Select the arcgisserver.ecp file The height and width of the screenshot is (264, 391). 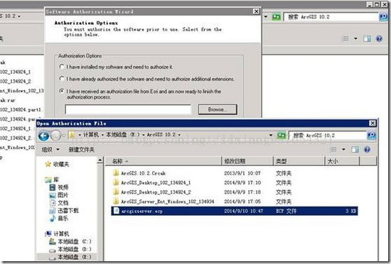pyautogui.click(x=235, y=211)
